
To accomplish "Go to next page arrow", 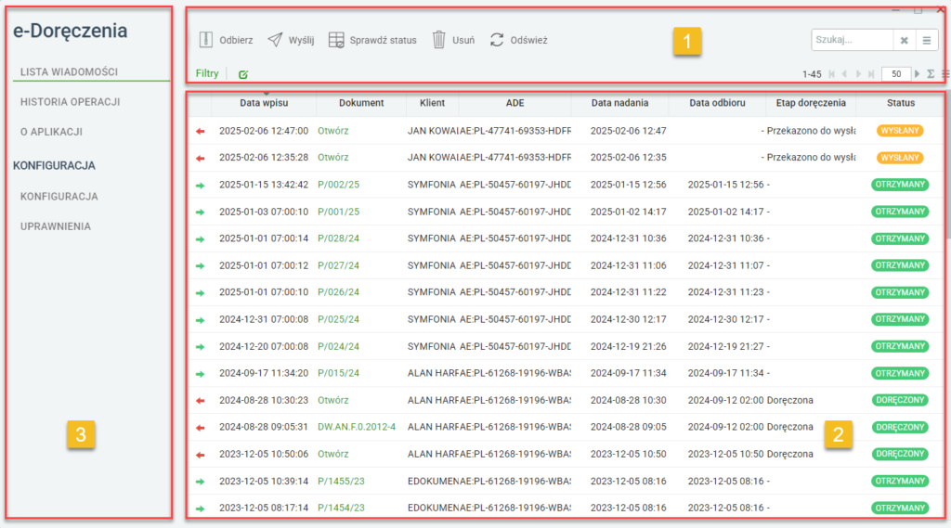I will [x=858, y=74].
